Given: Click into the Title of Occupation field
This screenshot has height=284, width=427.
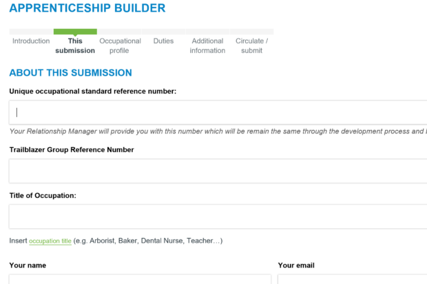Looking at the screenshot, I should (x=218, y=217).
